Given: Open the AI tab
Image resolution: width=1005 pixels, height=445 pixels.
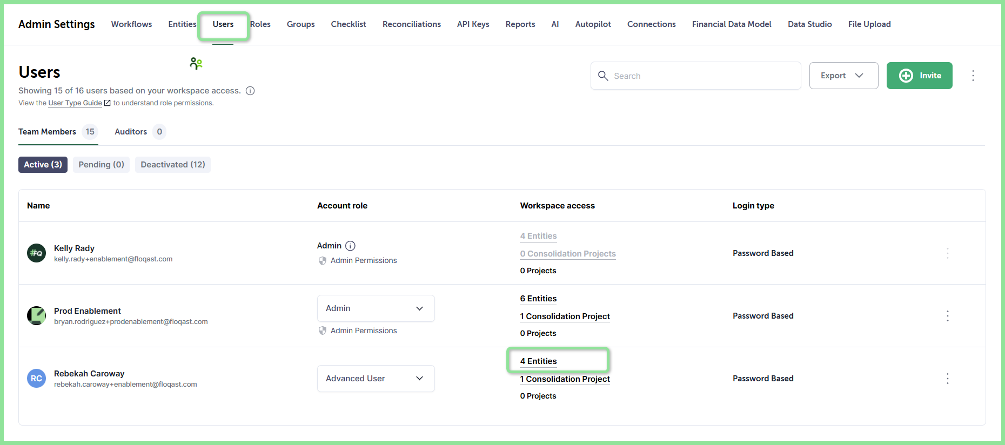Looking at the screenshot, I should coord(555,24).
